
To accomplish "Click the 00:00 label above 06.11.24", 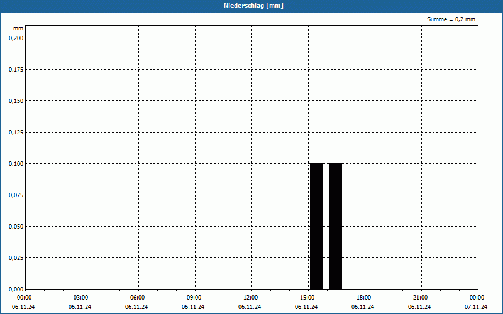I will click(x=25, y=298).
